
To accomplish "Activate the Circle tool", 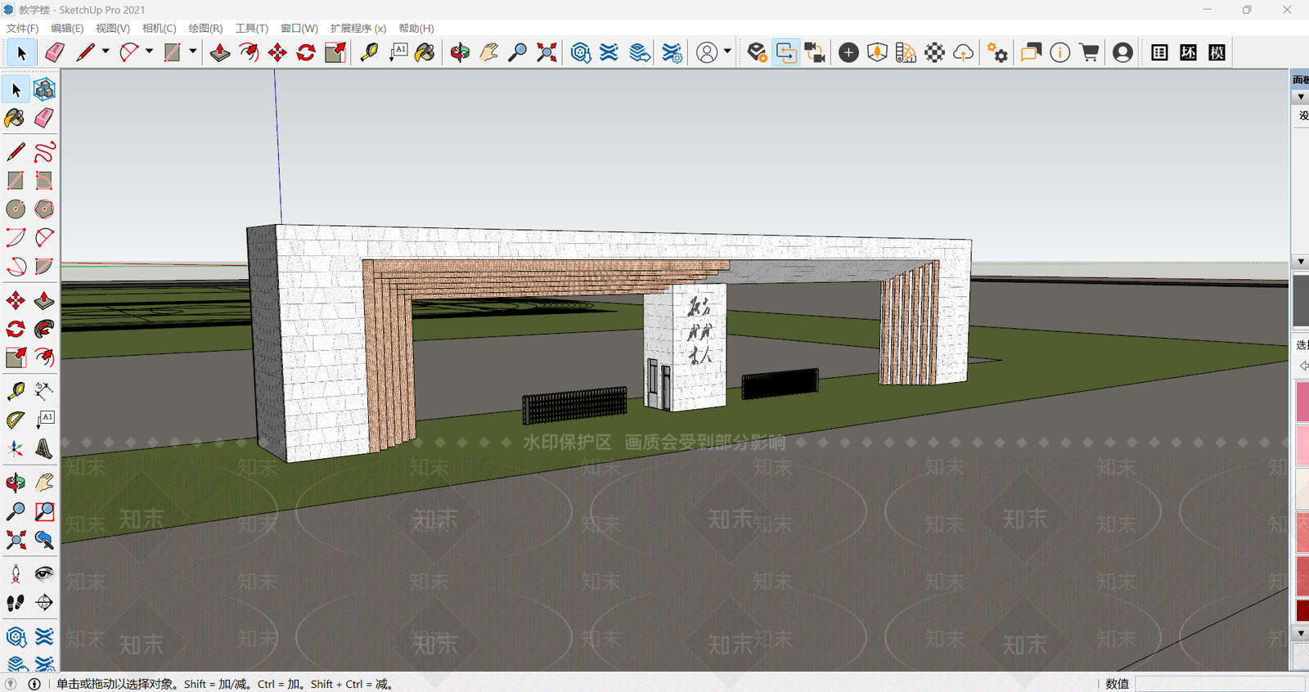I will coord(15,209).
